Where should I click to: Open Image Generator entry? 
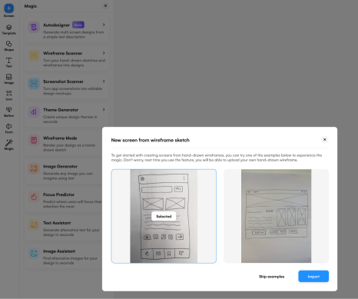63,171
